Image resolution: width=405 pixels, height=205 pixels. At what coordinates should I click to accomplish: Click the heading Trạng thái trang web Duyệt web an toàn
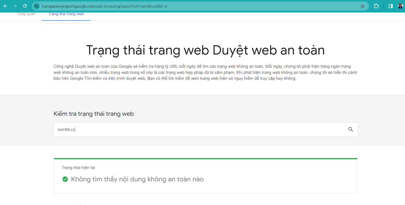(x=206, y=50)
